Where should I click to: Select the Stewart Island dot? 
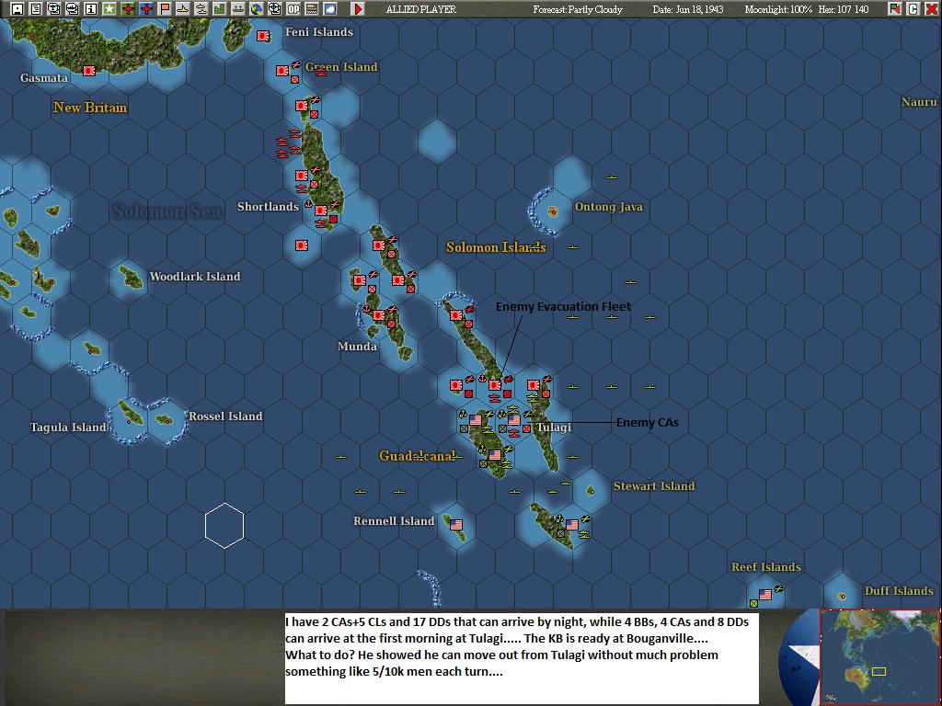pos(592,491)
